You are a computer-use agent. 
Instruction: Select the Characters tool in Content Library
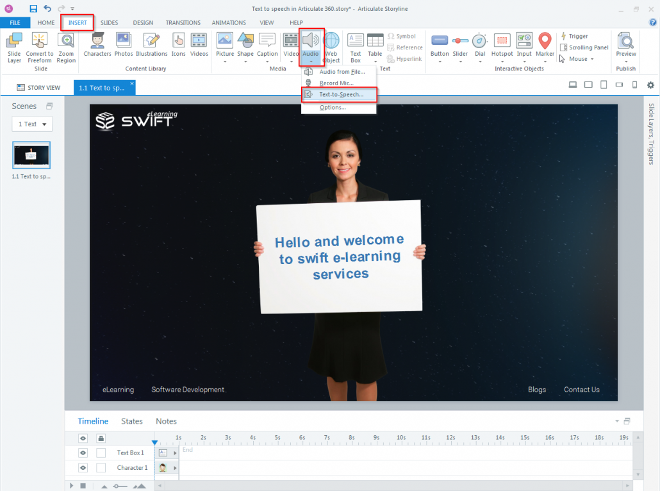97,45
